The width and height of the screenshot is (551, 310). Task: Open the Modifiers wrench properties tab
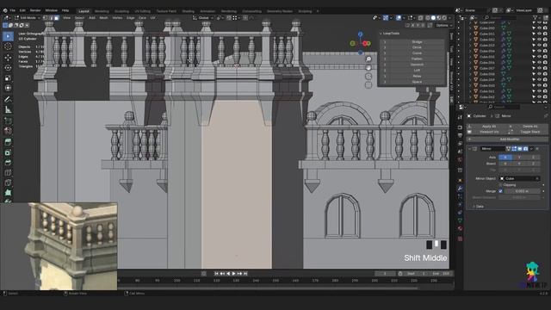coord(460,189)
